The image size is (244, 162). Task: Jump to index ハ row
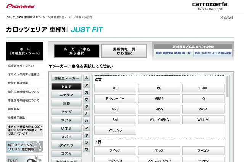coord(87,121)
